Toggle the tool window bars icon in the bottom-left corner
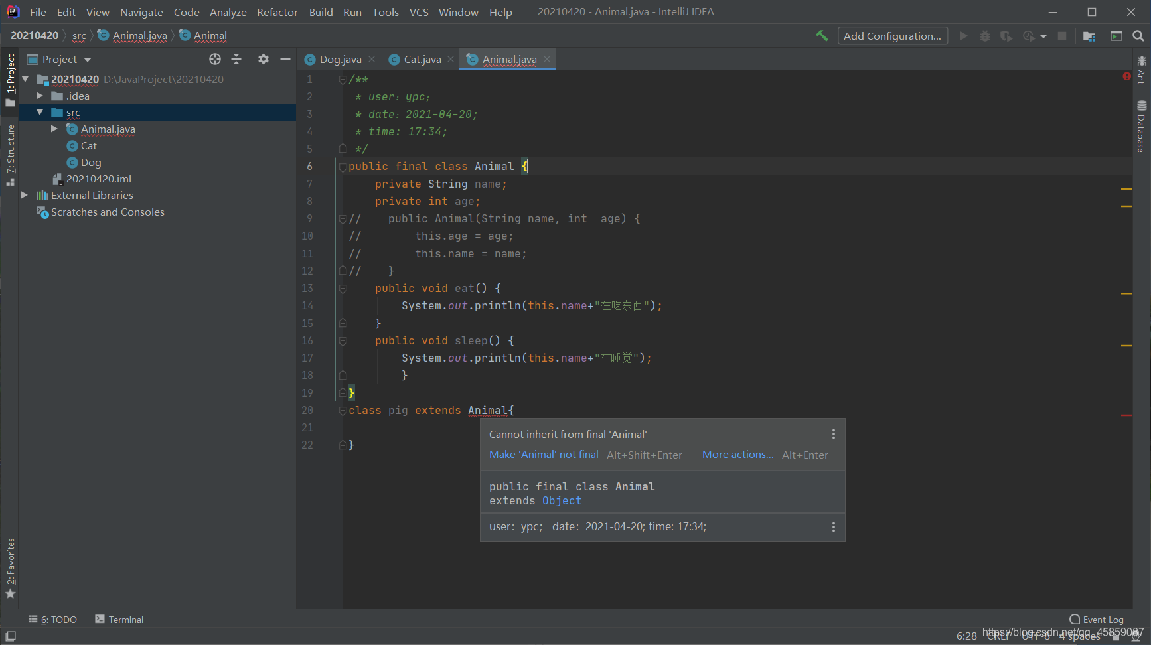 [11, 636]
